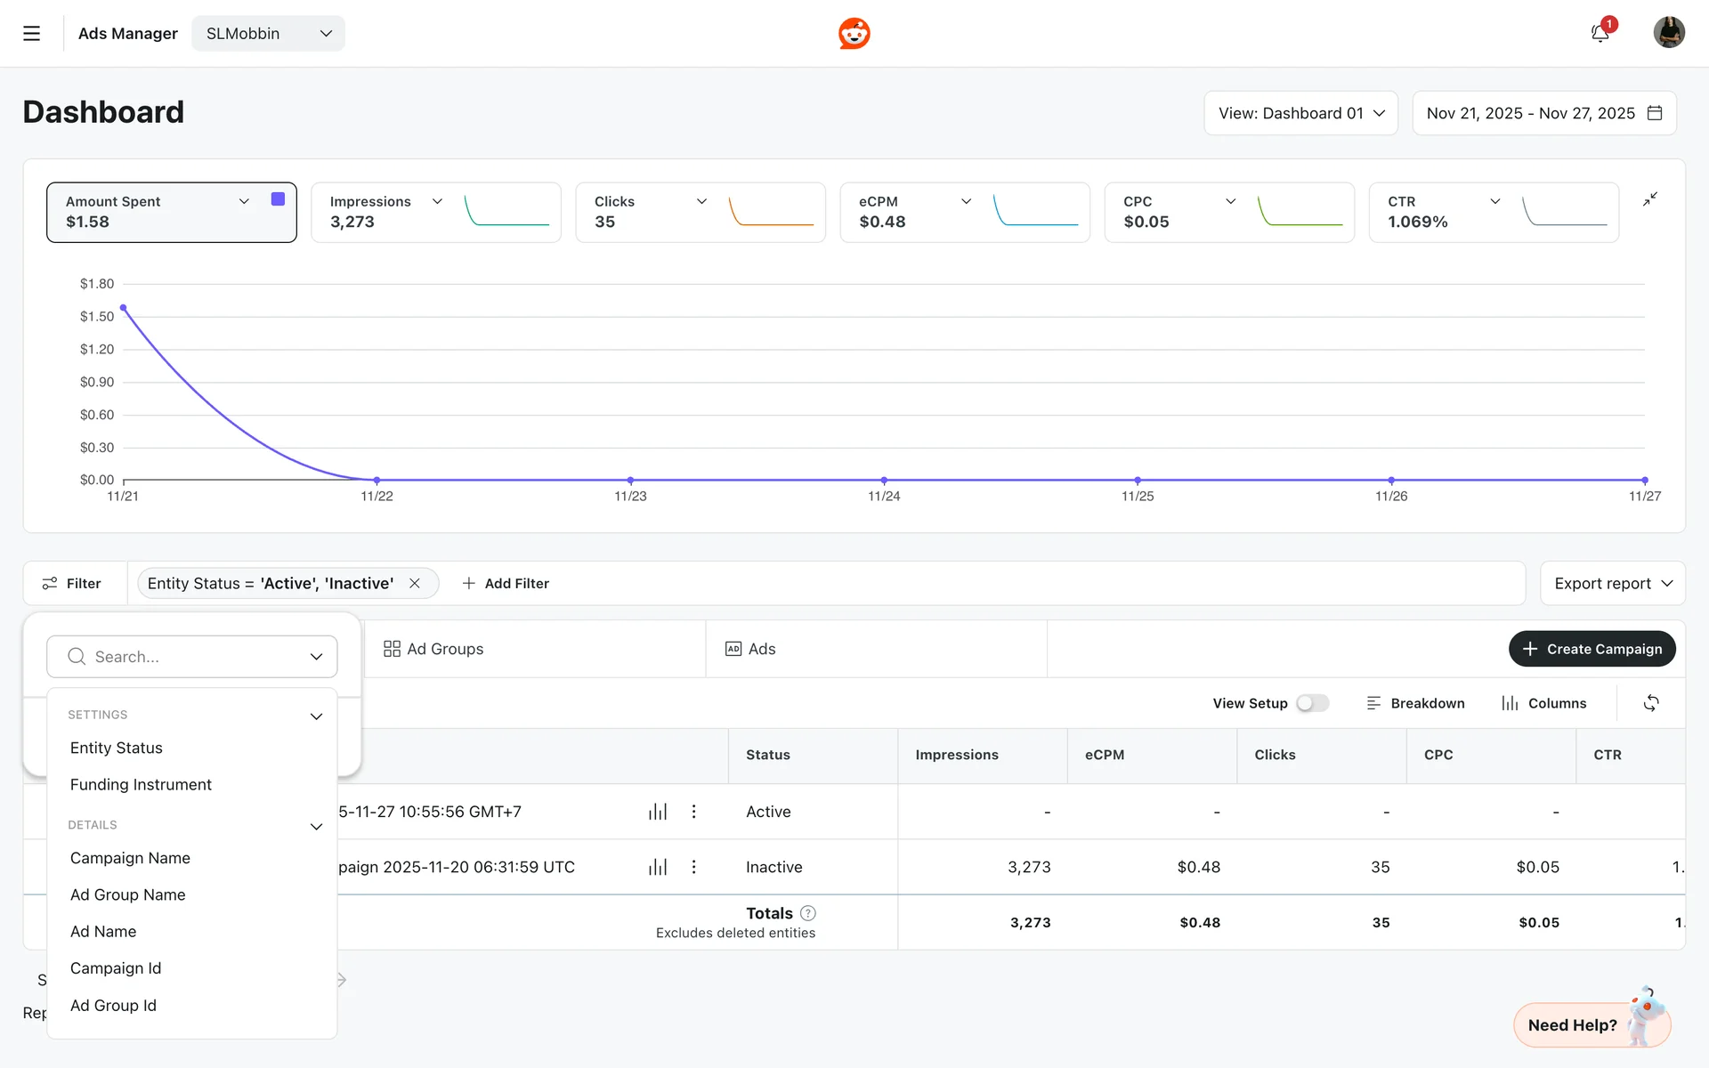This screenshot has width=1709, height=1068.
Task: Open the three-dot menu on the Active campaign row
Action: [x=694, y=812]
